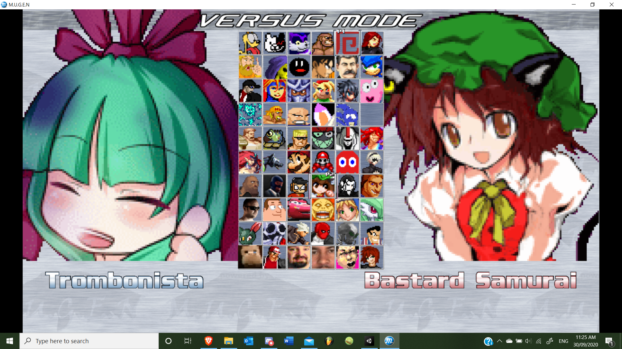Viewport: 622px width, 349px height.
Task: Select the Lightning McQueen red car portrait
Action: [x=299, y=210]
